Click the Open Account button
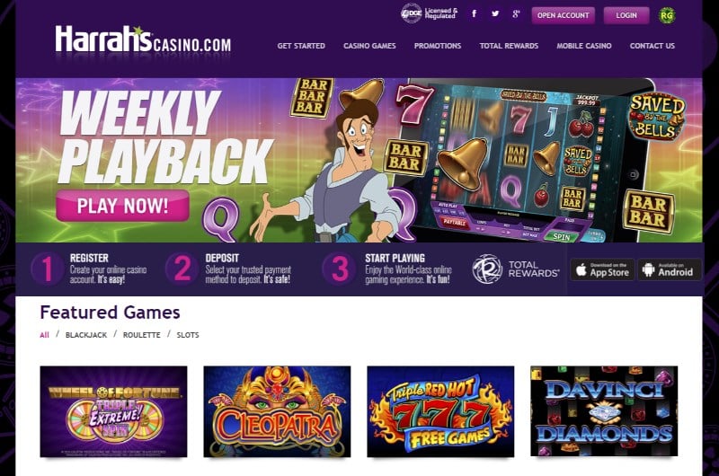Image resolution: width=719 pixels, height=476 pixels. [x=564, y=15]
